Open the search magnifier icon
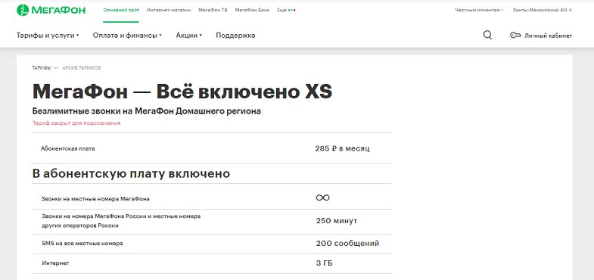The height and width of the screenshot is (280, 594). pyautogui.click(x=487, y=36)
